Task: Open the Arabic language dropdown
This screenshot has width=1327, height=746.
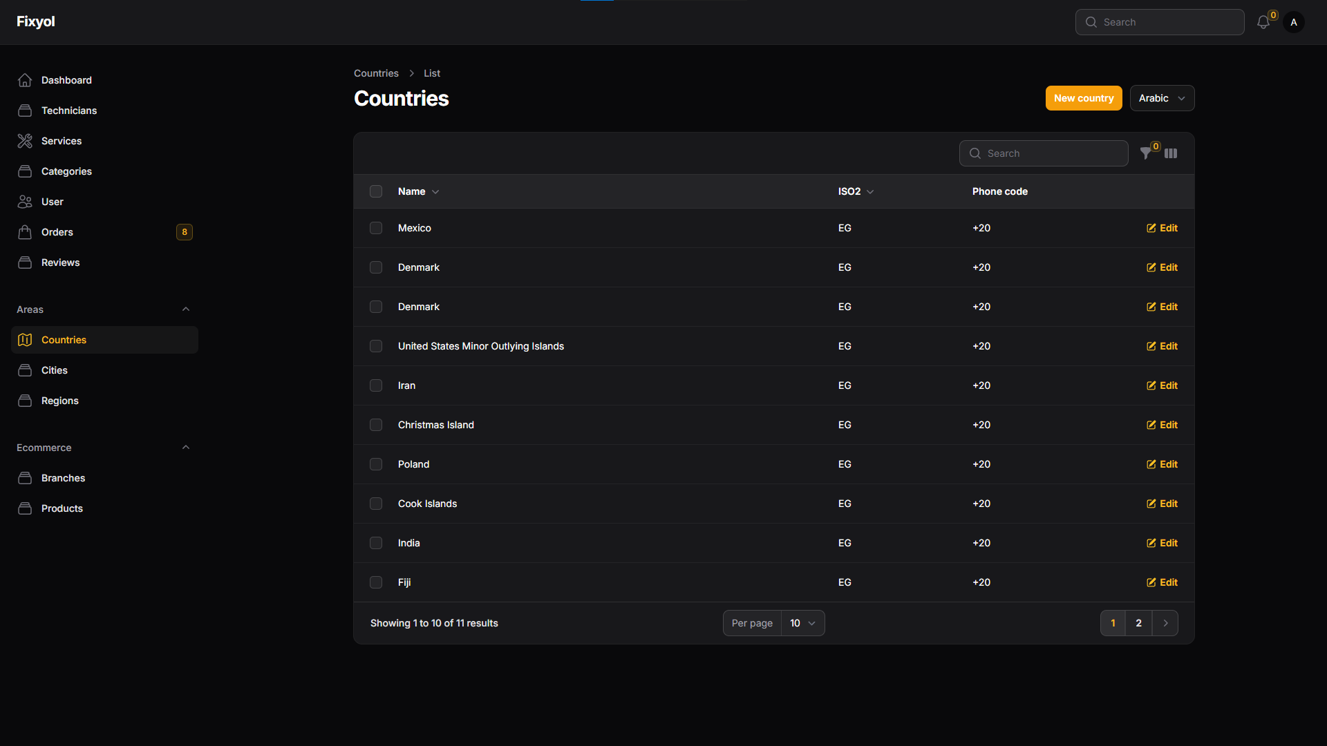Action: (1162, 98)
